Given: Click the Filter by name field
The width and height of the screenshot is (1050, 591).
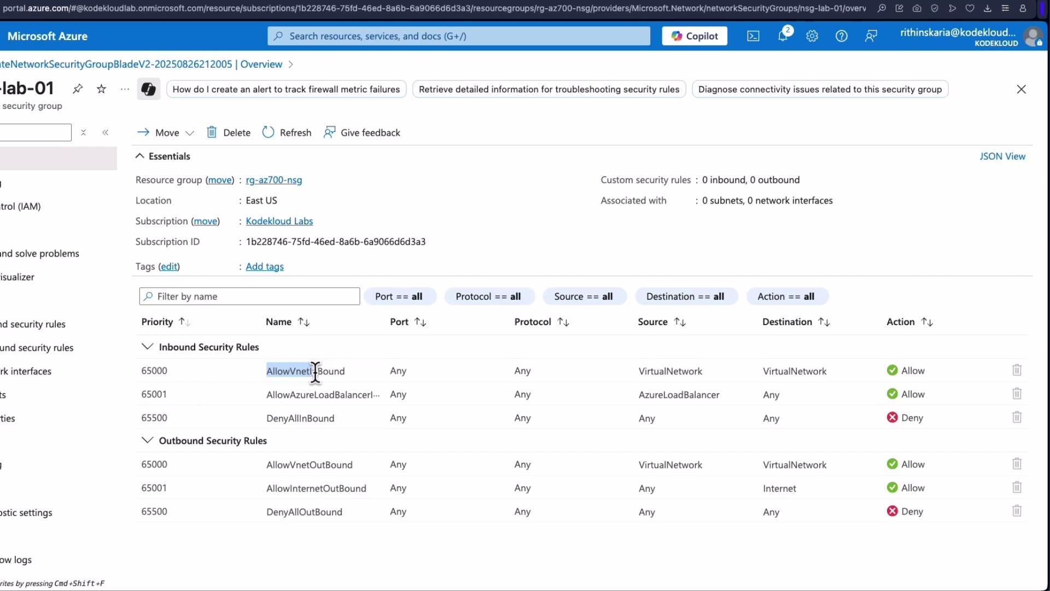Looking at the screenshot, I should click(x=249, y=296).
